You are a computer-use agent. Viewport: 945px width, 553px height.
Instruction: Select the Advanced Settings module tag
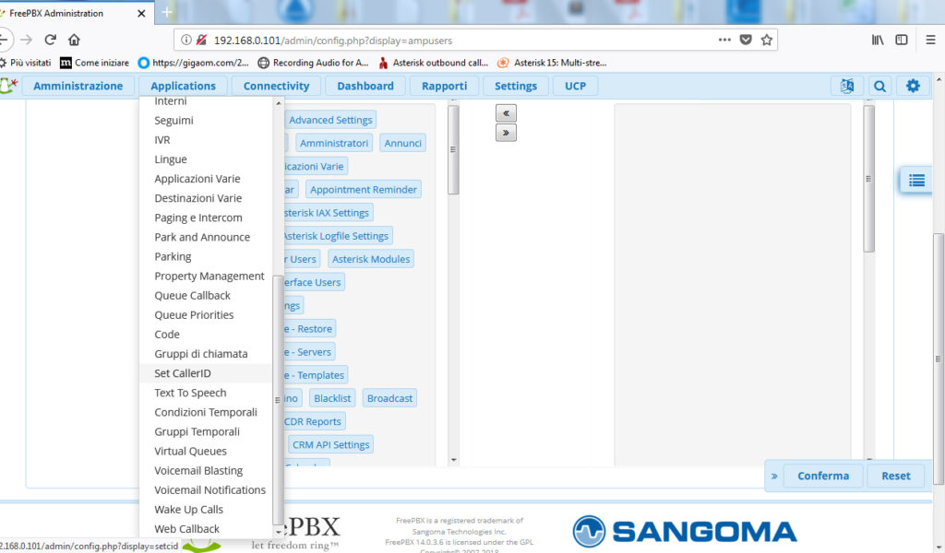tap(330, 120)
